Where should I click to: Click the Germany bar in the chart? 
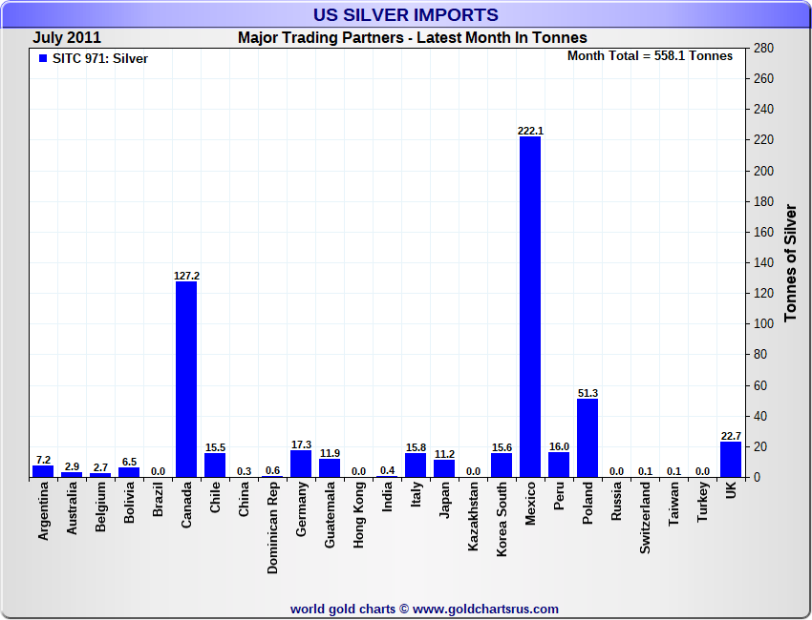(x=301, y=464)
